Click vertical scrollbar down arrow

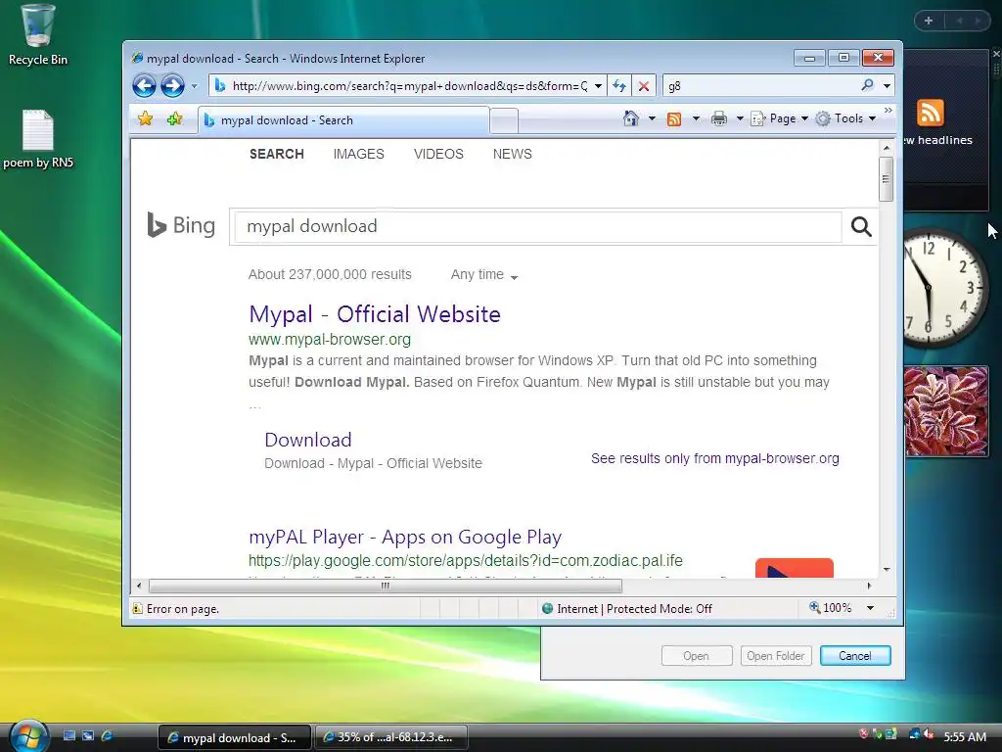[887, 569]
